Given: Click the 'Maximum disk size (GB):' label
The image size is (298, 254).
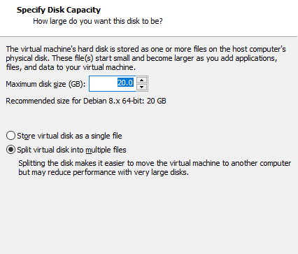Looking at the screenshot, I should tap(45, 84).
